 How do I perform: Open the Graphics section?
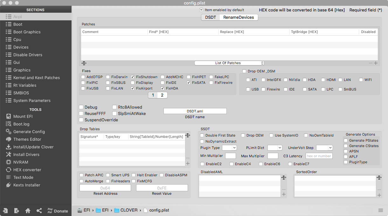point(22,70)
